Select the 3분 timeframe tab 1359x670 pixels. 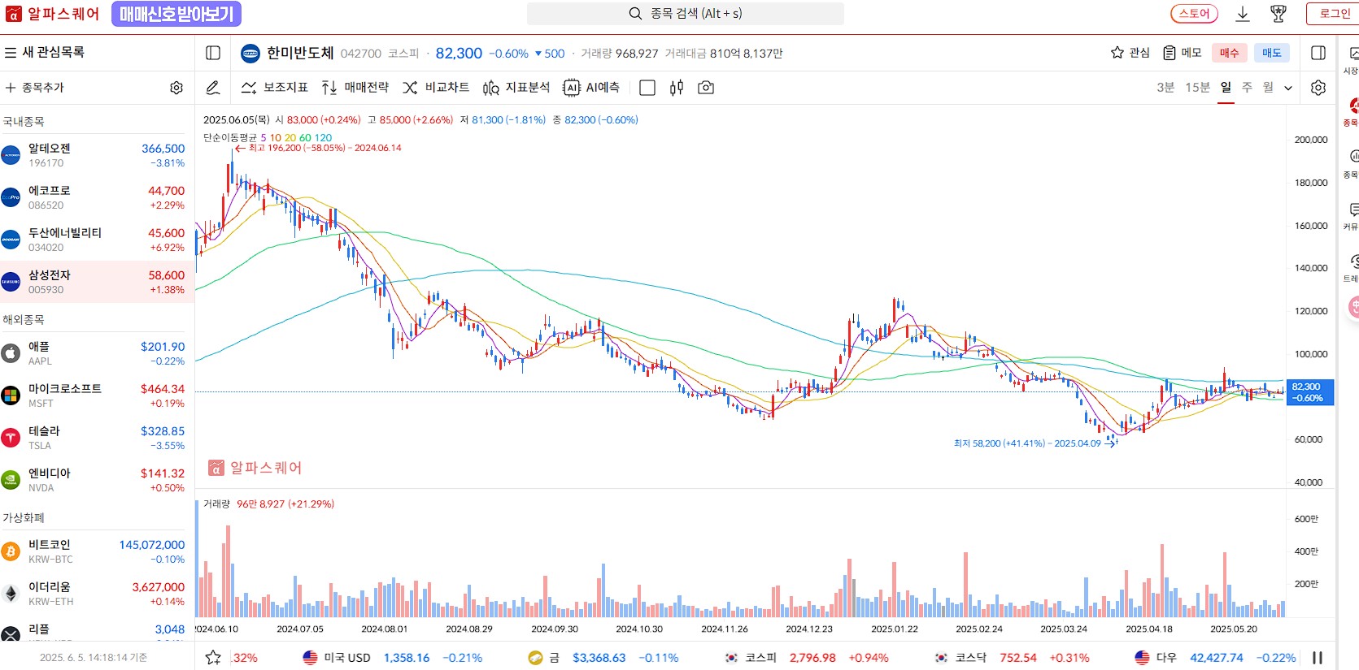(x=1165, y=88)
